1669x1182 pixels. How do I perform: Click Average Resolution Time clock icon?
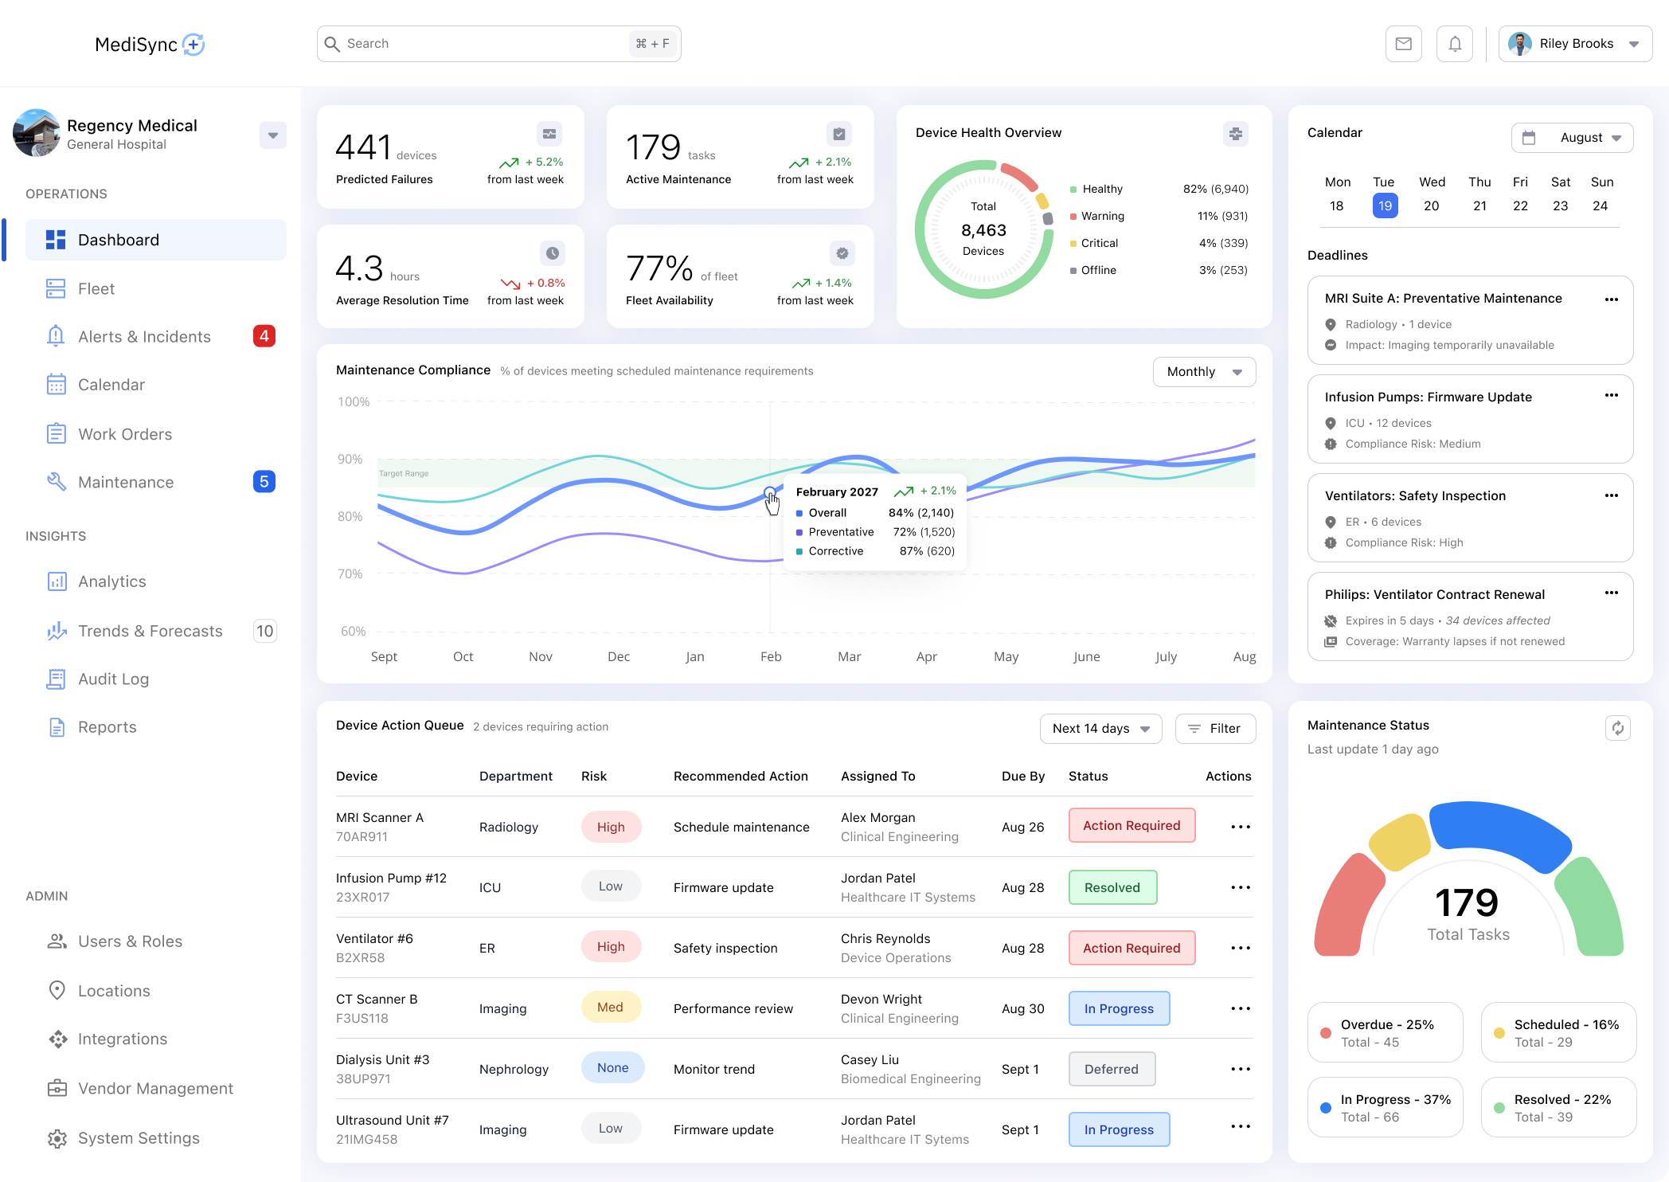pyautogui.click(x=552, y=253)
